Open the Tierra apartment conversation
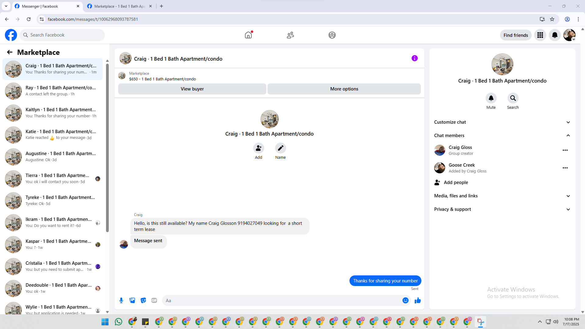 (53, 179)
